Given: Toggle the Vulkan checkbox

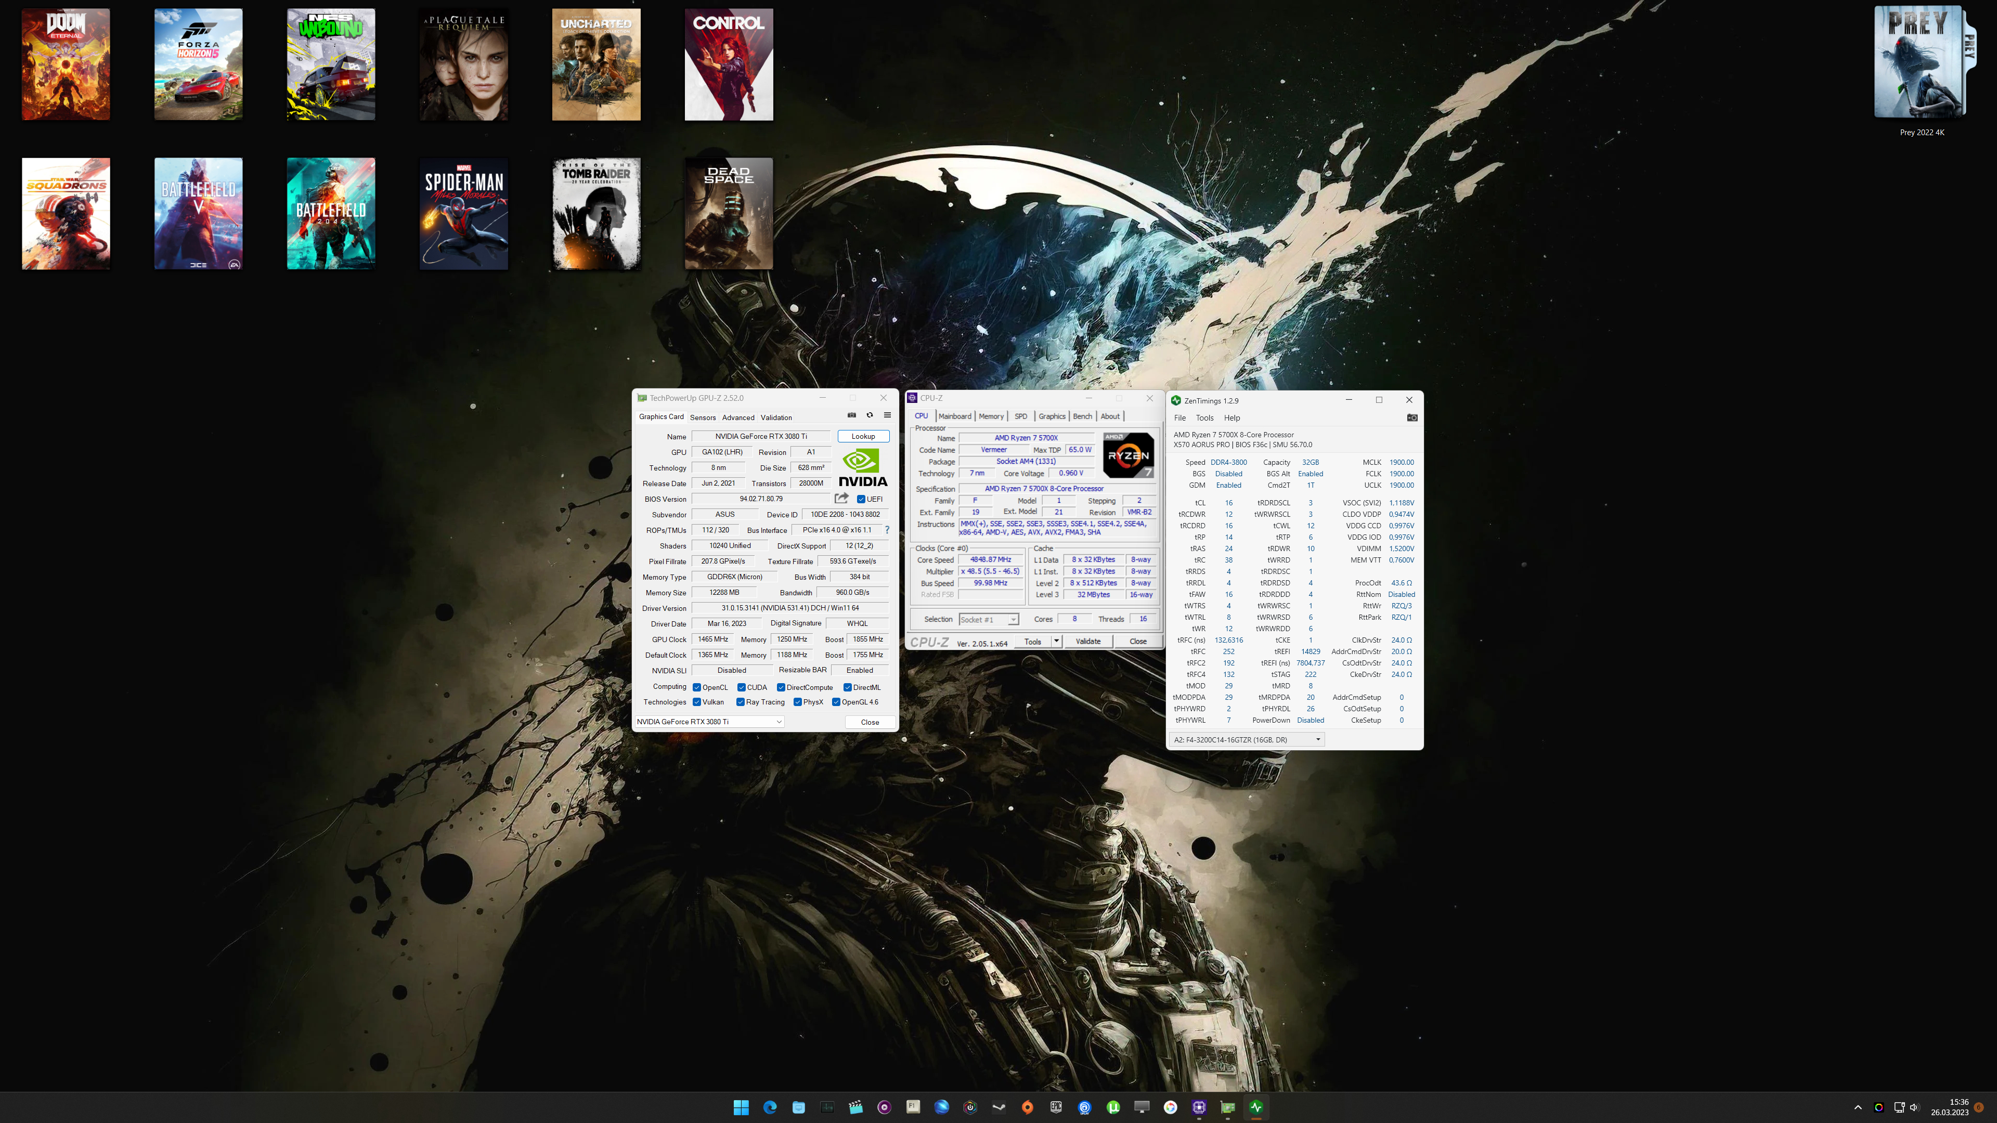Looking at the screenshot, I should coord(697,702).
